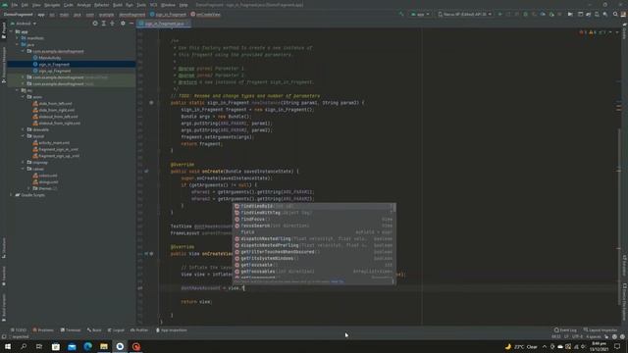Screen dimensions: 628x353
Task: Expand the mipmap folder
Action: [x=24, y=163]
